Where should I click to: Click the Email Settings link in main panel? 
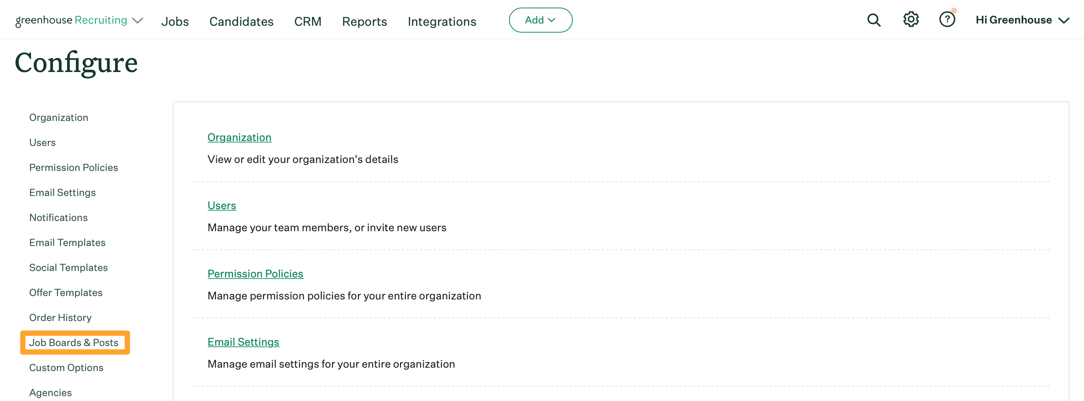point(243,341)
